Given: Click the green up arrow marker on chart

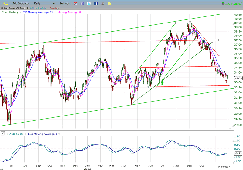Looking at the screenshot, I should [162, 82].
